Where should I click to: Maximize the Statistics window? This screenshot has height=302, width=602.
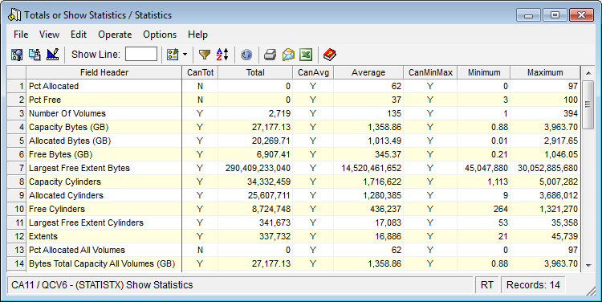pos(555,15)
